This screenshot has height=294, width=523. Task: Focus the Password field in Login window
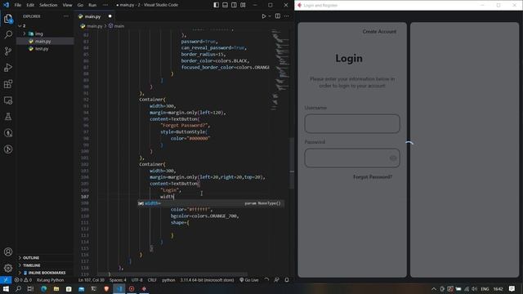pyautogui.click(x=352, y=158)
